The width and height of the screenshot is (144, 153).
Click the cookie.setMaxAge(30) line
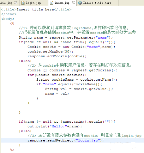[50, 52]
